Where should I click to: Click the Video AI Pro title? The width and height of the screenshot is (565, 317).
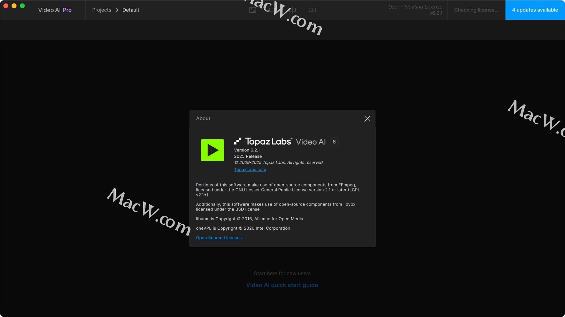[55, 10]
